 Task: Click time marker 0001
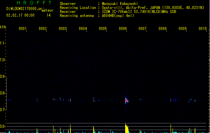tap(23, 29)
